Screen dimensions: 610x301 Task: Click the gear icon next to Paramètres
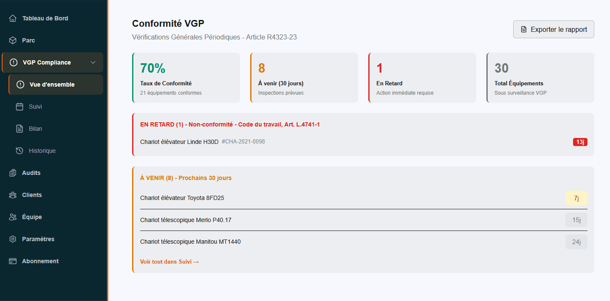pos(13,239)
